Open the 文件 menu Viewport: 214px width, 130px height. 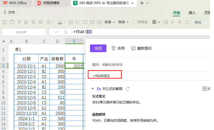pyautogui.click(x=9, y=12)
